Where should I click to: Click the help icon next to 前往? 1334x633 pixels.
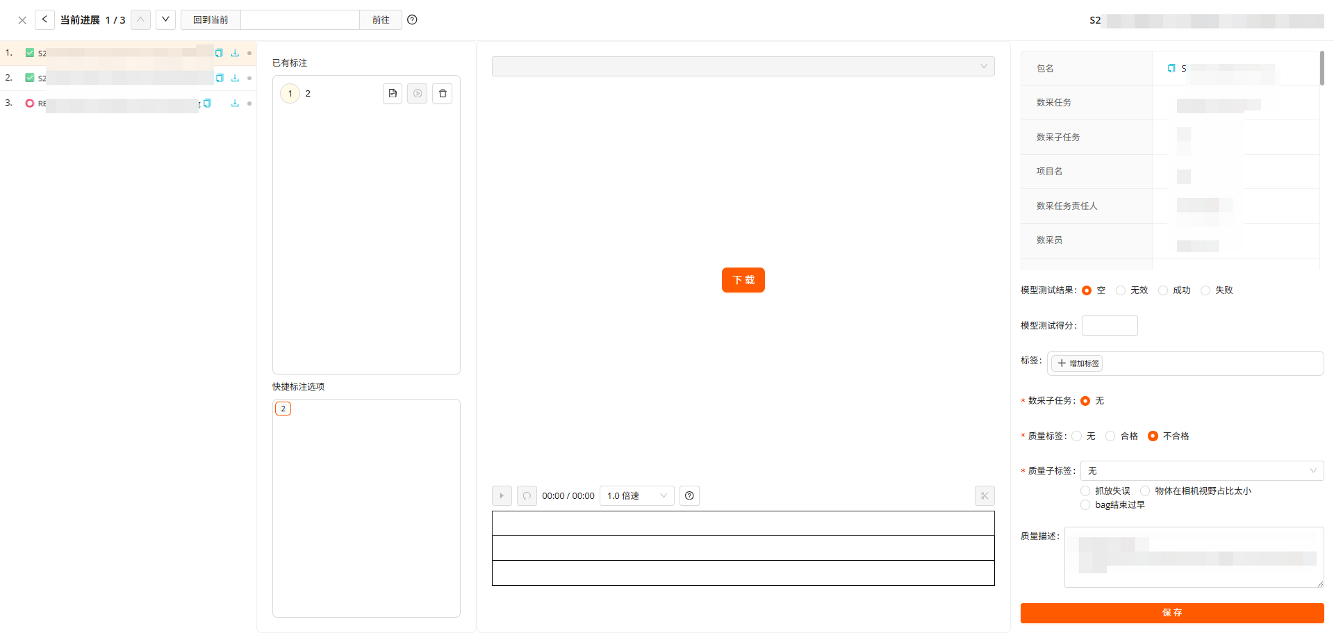(x=412, y=20)
